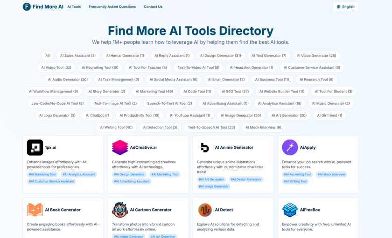
Task: Open the AIFreeBox tool title
Action: 310,210
